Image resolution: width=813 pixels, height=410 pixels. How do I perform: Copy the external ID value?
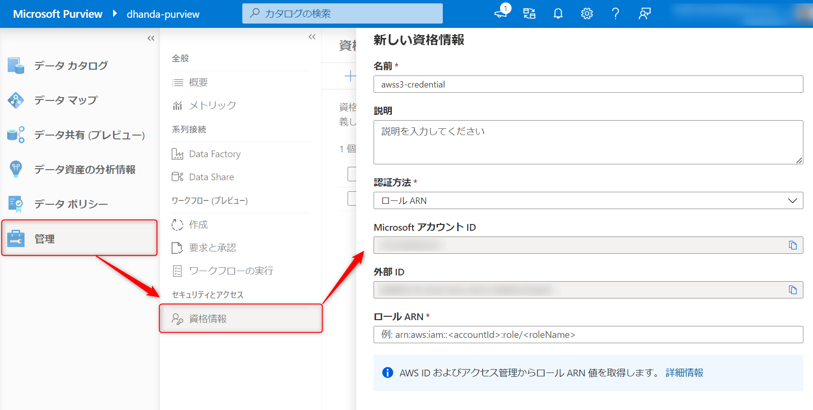coord(793,290)
